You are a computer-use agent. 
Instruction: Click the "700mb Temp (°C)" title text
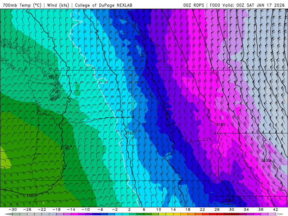coord(22,5)
